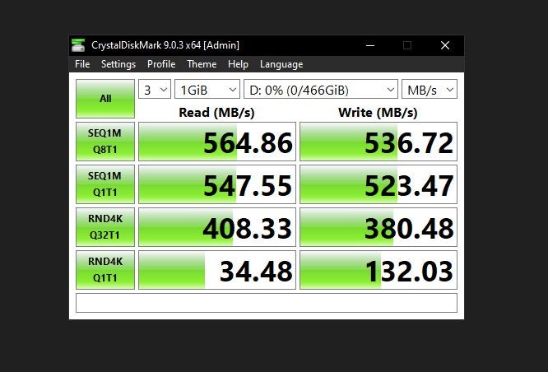The image size is (548, 372).
Task: Open the Help menu
Action: [238, 64]
